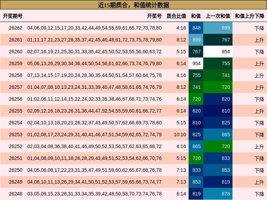Click sum value 825 in row 26253

(x=196, y=134)
